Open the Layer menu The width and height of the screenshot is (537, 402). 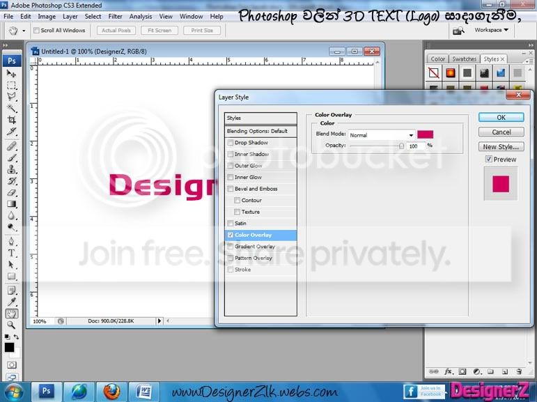click(x=70, y=17)
